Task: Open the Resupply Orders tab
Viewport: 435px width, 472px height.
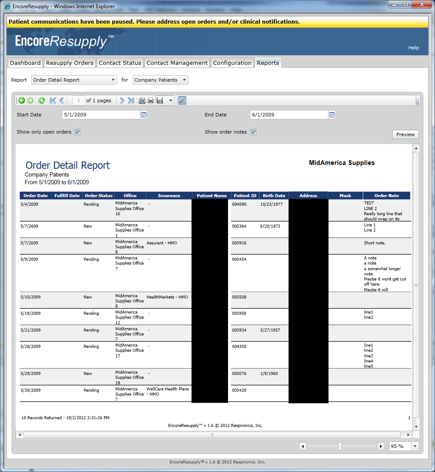Action: tap(70, 63)
